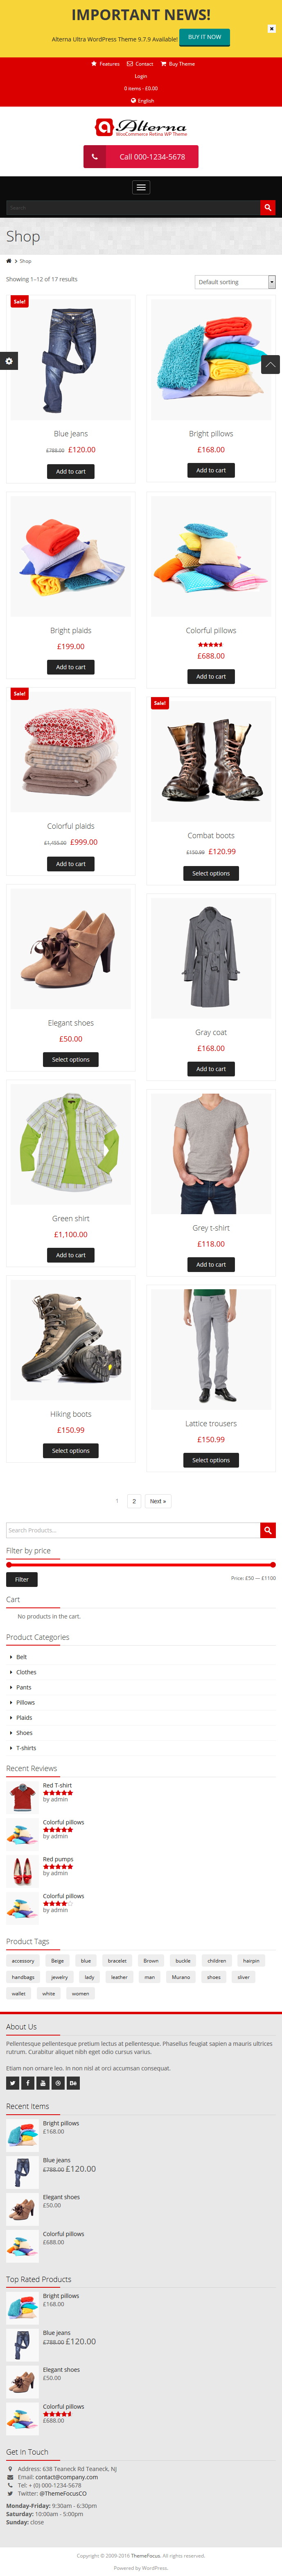Image resolution: width=282 pixels, height=2576 pixels.
Task: Expand the Pillows product category
Action: click(x=25, y=1702)
